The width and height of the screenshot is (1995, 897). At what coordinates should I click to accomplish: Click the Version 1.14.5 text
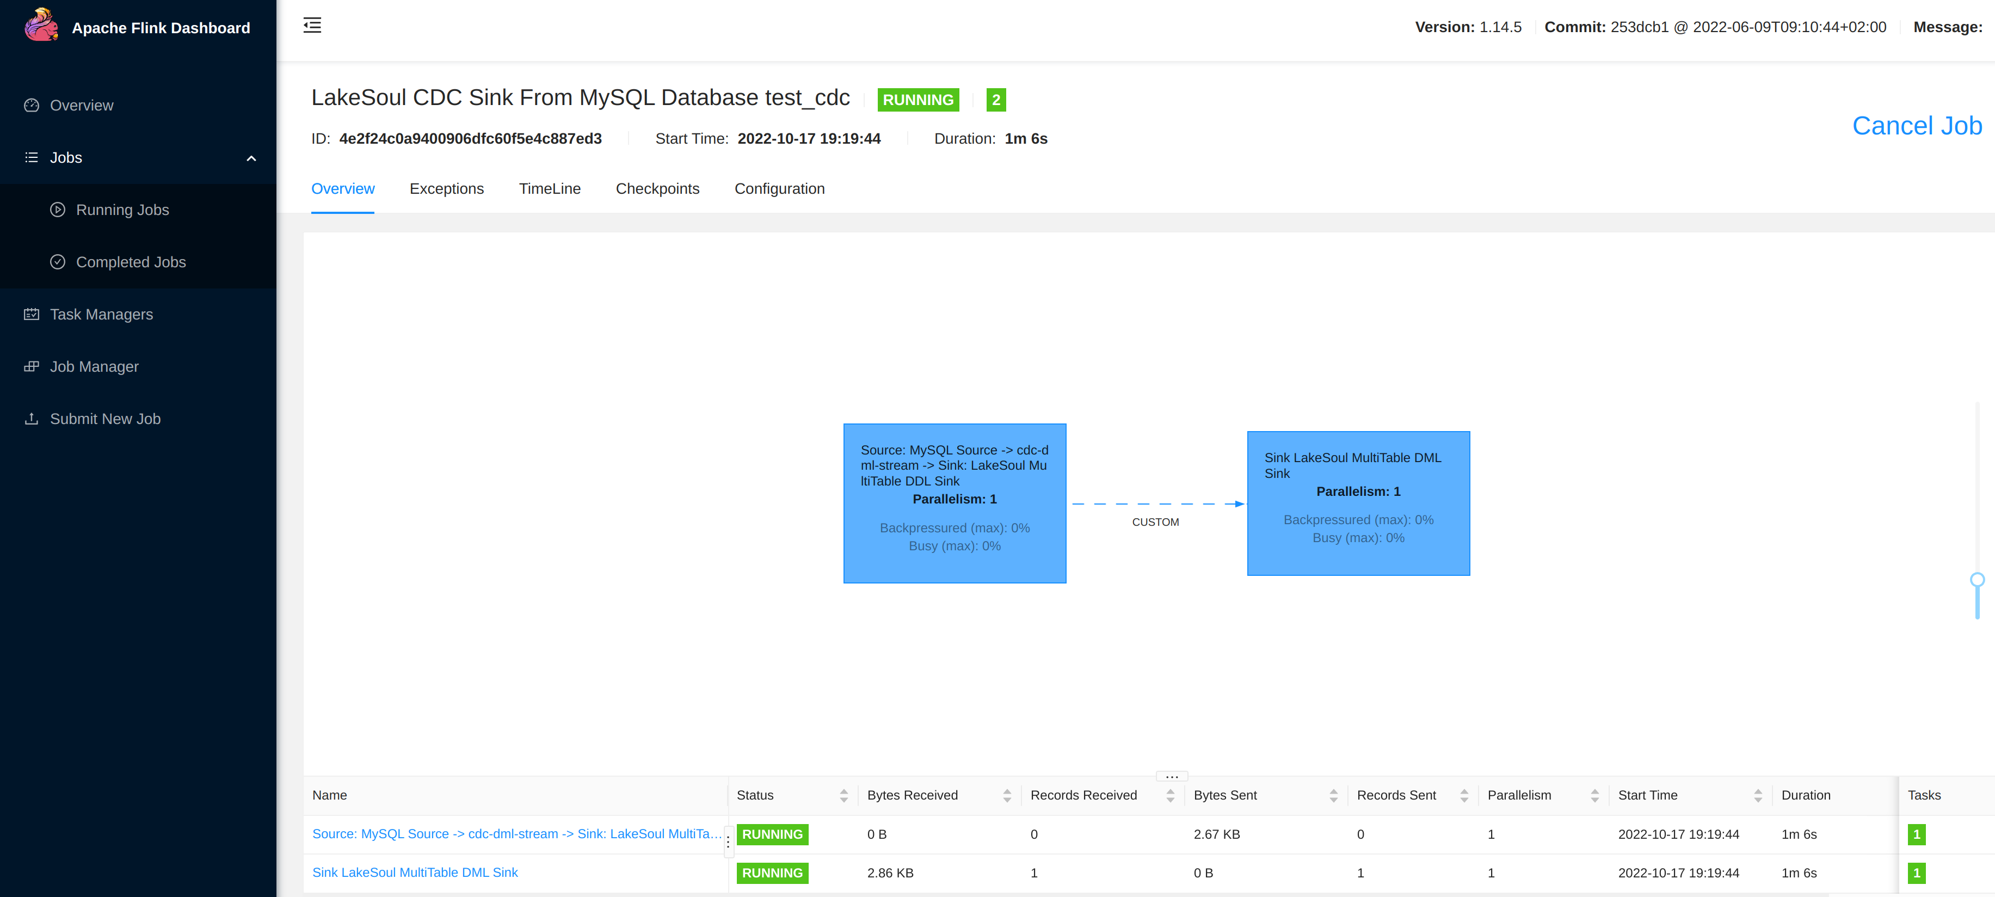tap(1468, 27)
